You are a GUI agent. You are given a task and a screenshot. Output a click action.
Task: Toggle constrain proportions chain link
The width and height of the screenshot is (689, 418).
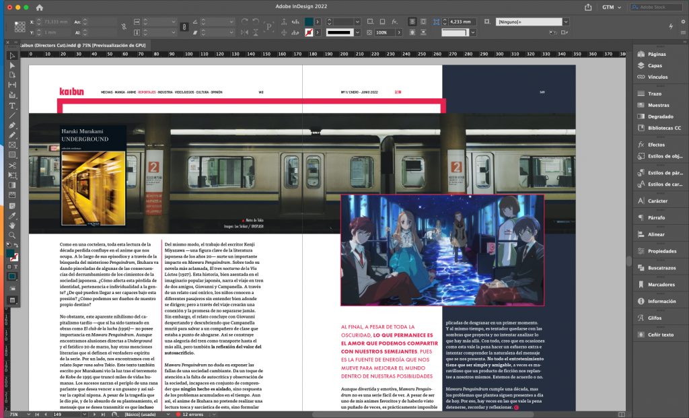click(x=122, y=27)
